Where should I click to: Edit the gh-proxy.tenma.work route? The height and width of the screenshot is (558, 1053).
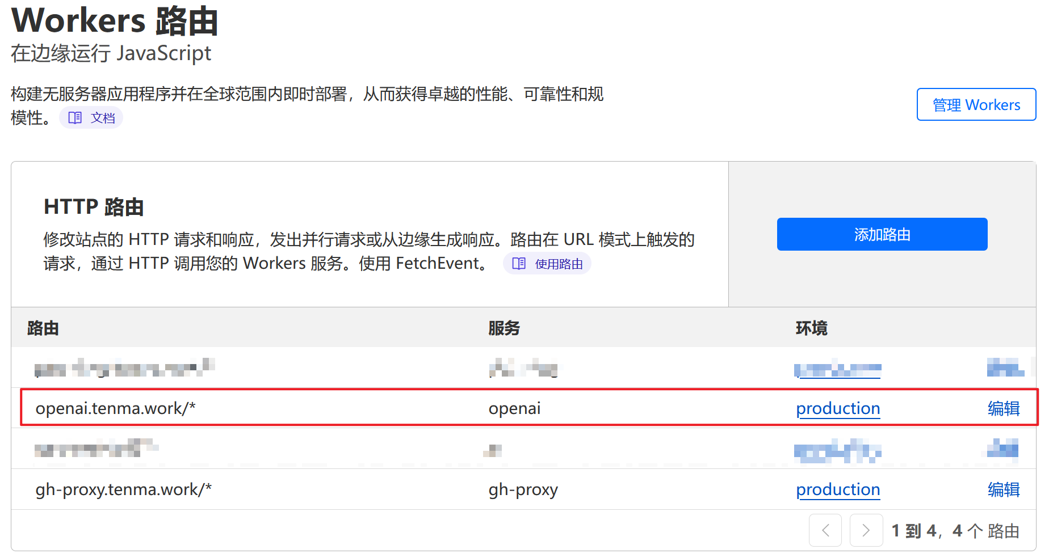(1003, 489)
